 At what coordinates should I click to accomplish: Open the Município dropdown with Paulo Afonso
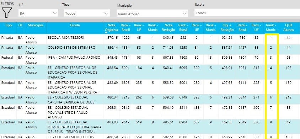click(x=152, y=14)
